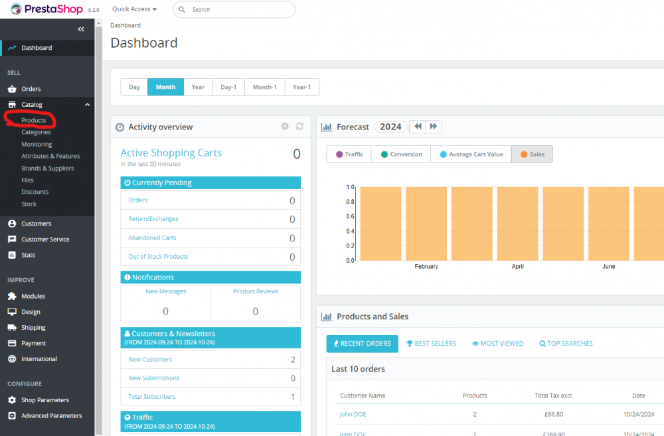Image resolution: width=664 pixels, height=436 pixels.
Task: Advance Forecast to next year
Action: 433,126
